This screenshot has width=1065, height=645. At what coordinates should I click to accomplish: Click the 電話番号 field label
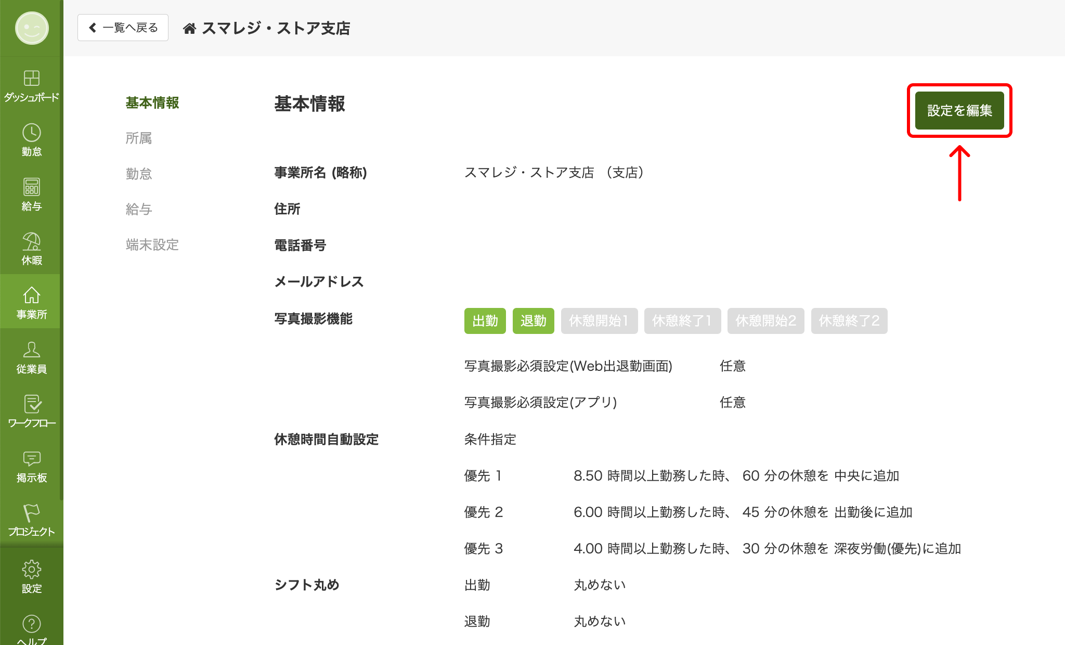pos(300,246)
